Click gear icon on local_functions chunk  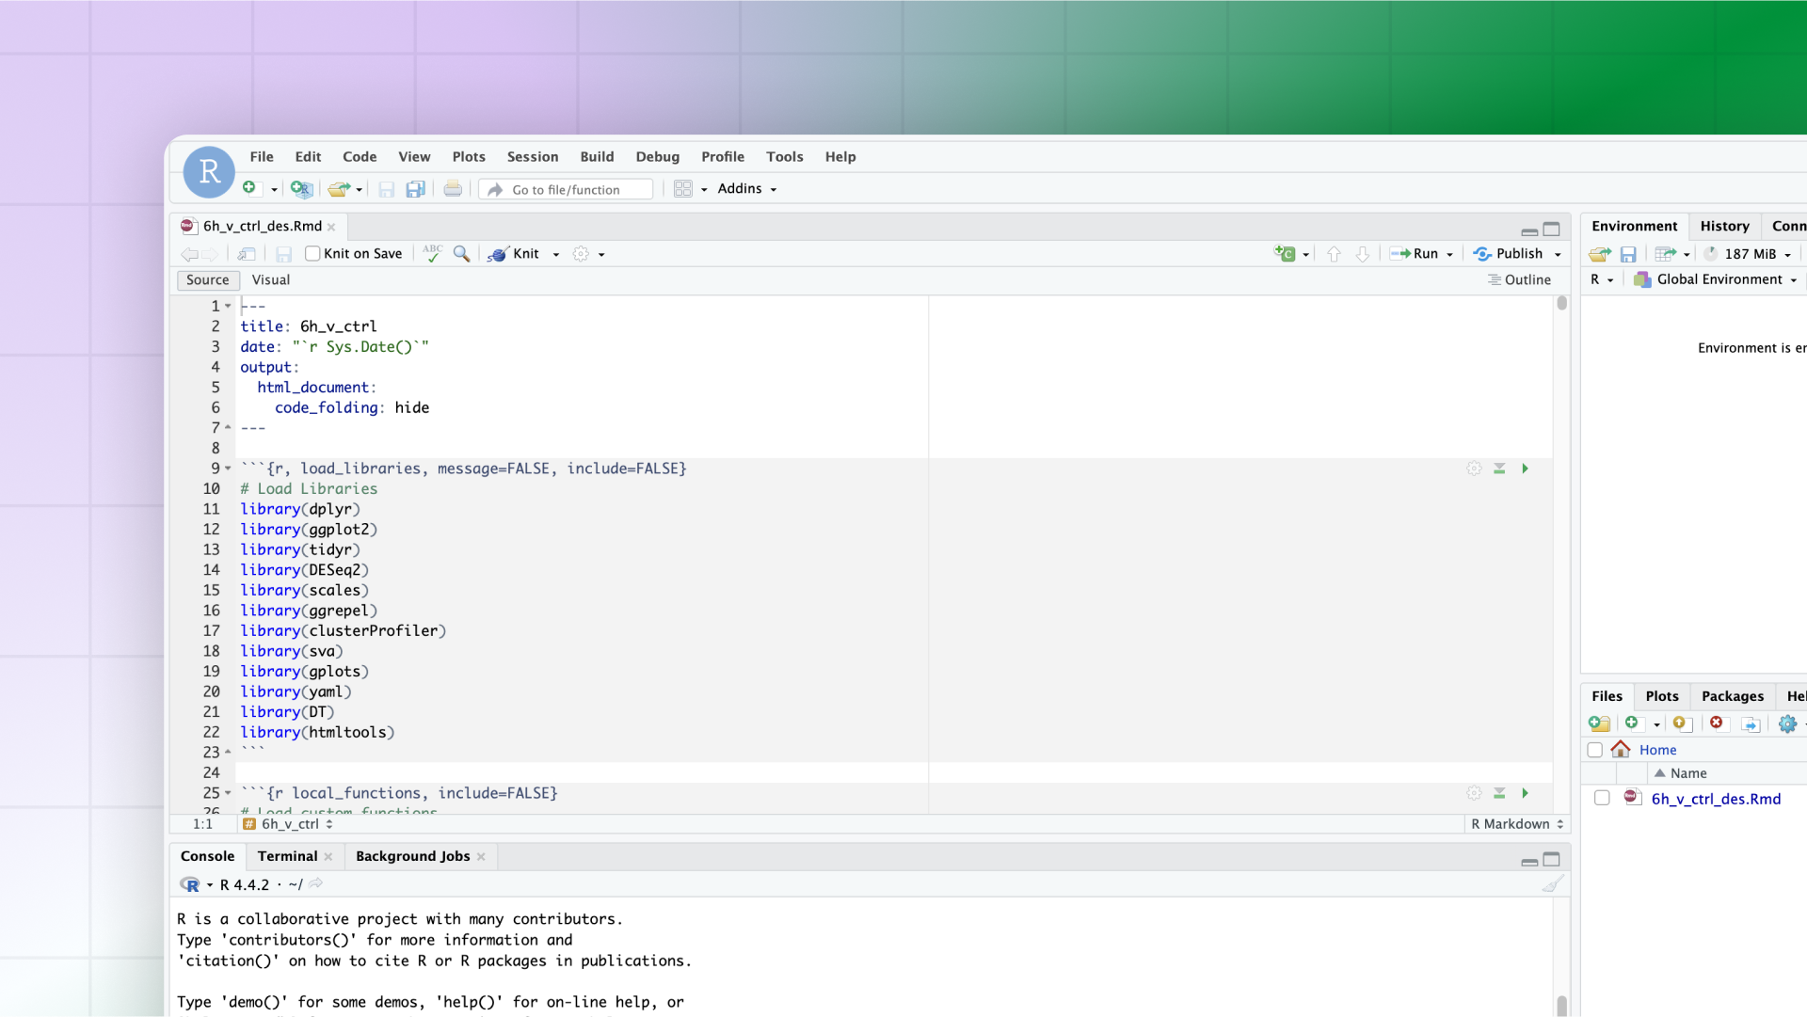click(1474, 793)
